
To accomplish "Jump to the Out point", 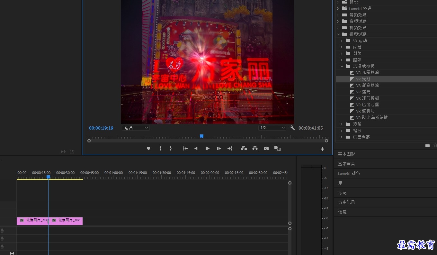I will [x=230, y=149].
